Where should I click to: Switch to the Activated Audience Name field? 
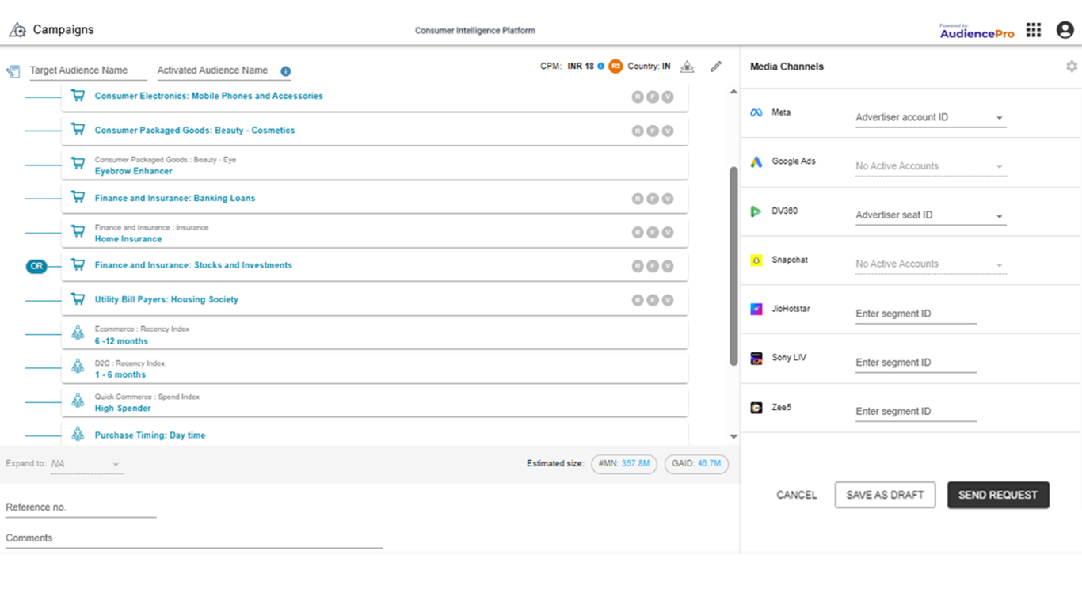(x=212, y=70)
